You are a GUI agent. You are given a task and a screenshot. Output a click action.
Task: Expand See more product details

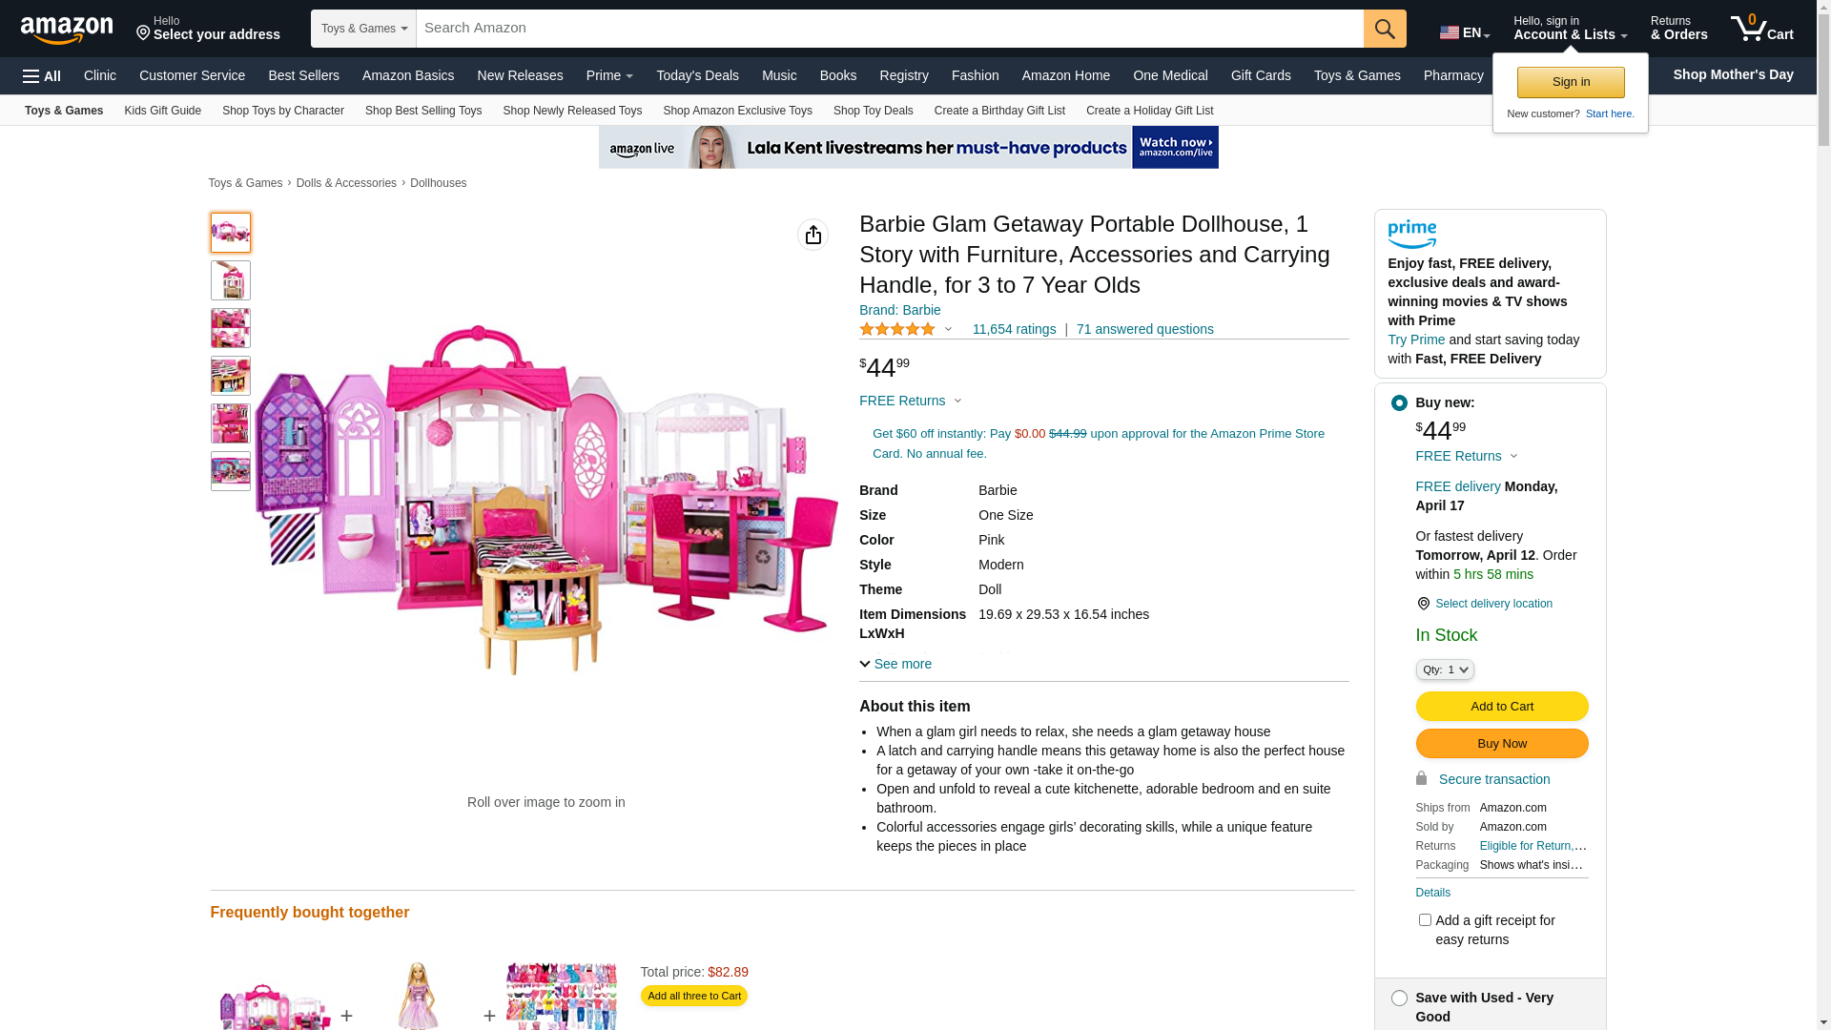click(x=895, y=664)
